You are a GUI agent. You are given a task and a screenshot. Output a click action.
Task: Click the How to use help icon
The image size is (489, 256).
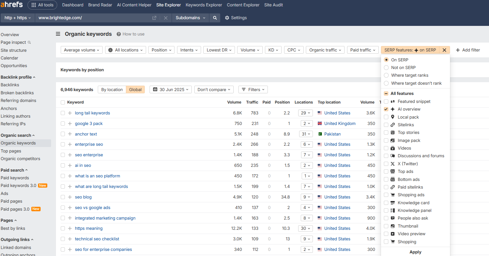119,34
